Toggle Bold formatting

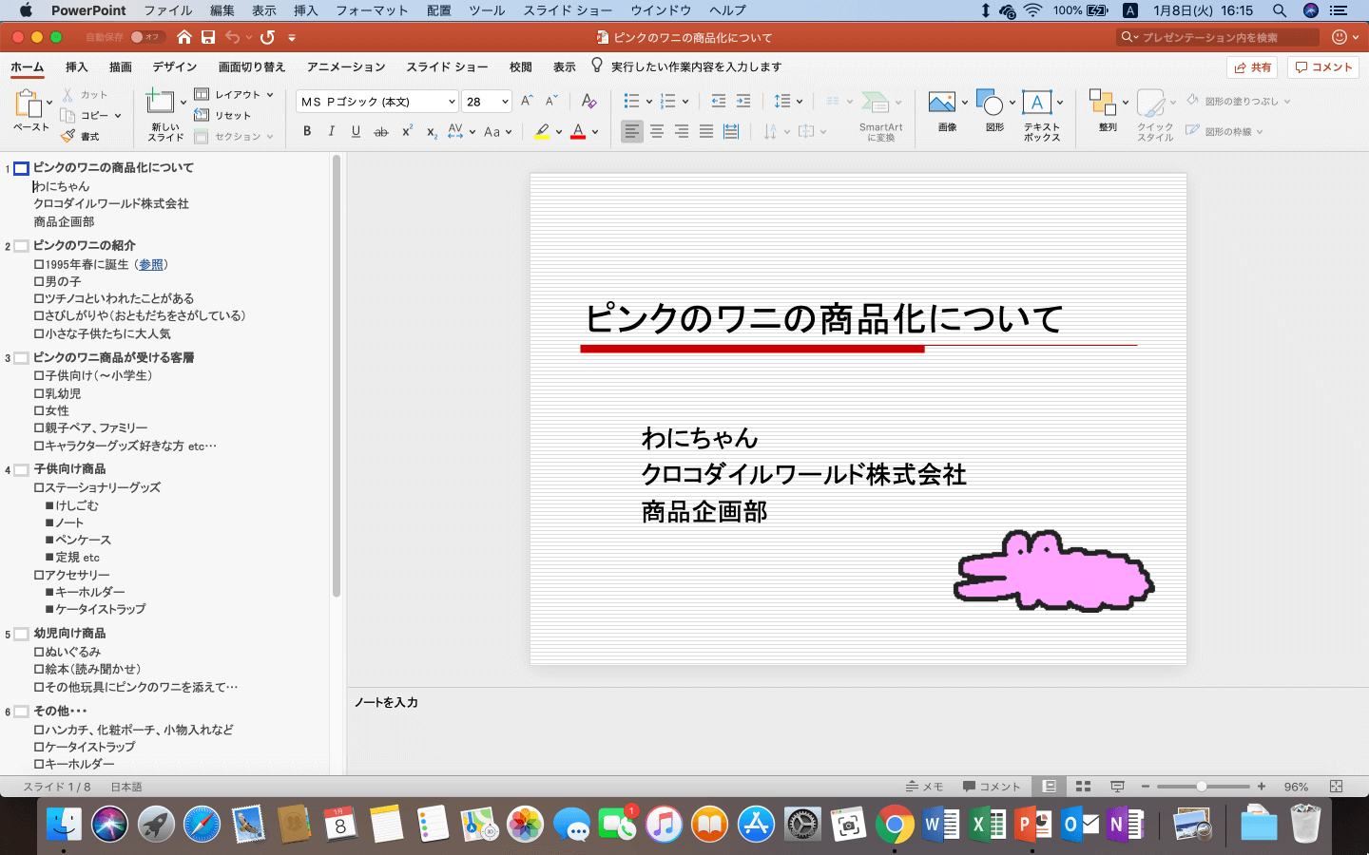click(x=307, y=132)
